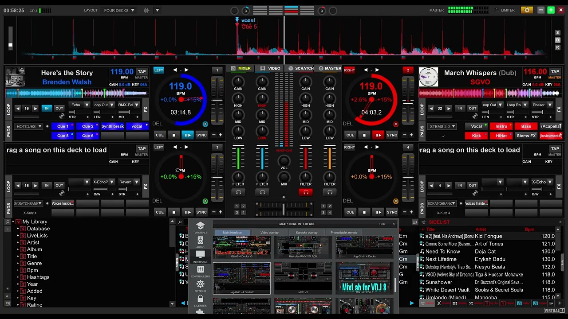The image size is (568, 319).
Task: Toggle the Bass stem pad on deck 2
Action: pyautogui.click(x=526, y=126)
